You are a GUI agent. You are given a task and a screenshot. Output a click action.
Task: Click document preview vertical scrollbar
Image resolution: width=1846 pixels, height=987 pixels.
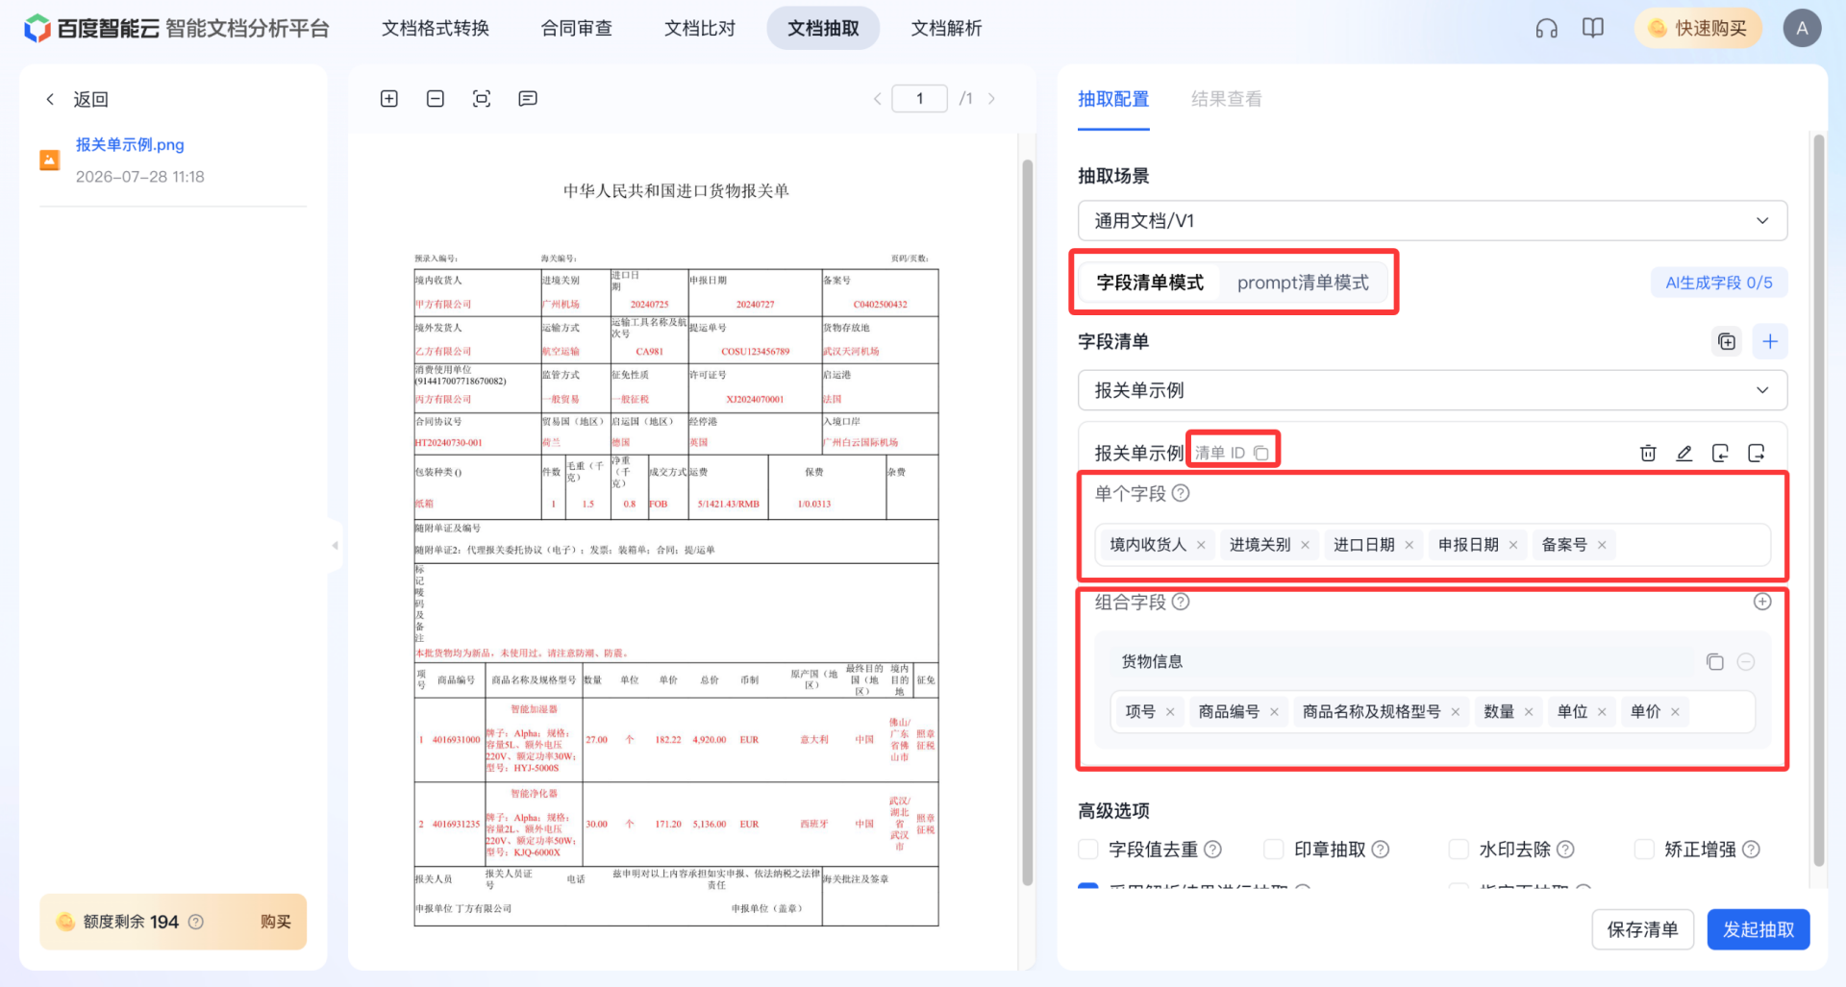click(1027, 522)
